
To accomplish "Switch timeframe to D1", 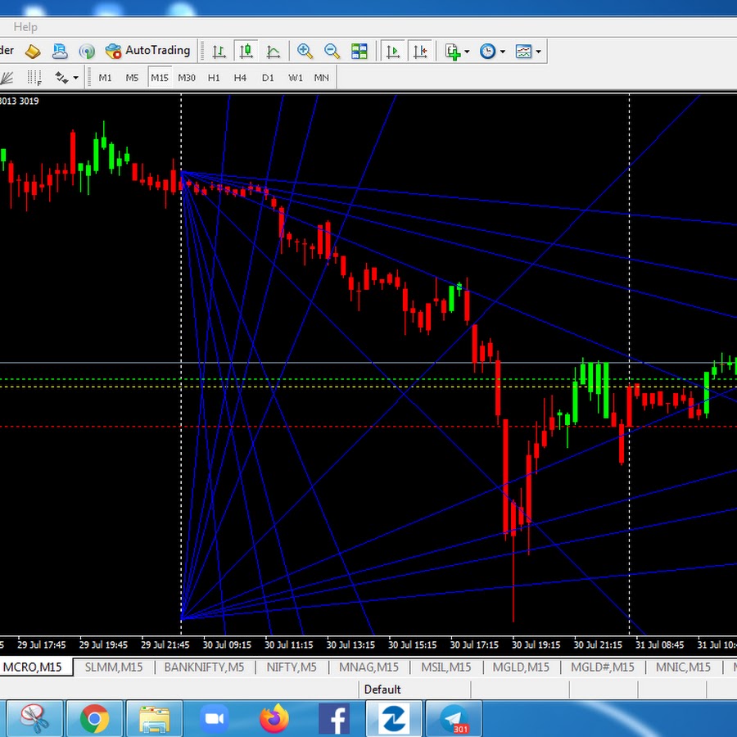I will pos(268,78).
